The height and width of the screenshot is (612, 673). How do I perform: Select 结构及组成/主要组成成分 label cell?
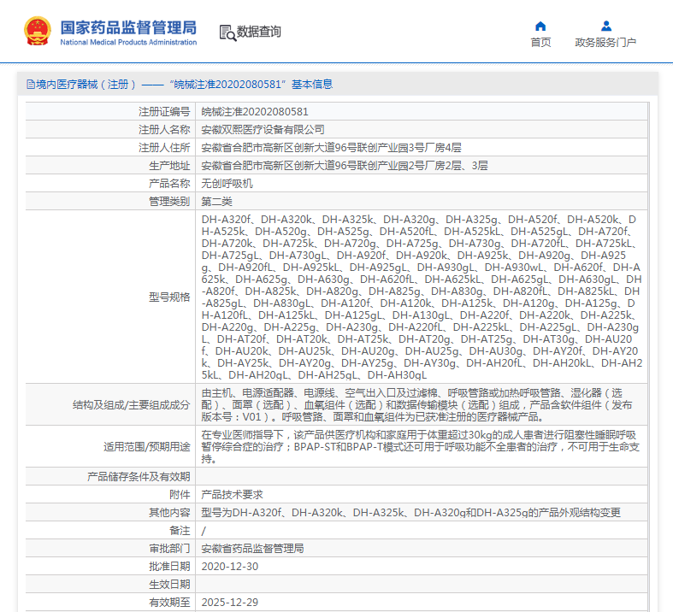pyautogui.click(x=110, y=405)
